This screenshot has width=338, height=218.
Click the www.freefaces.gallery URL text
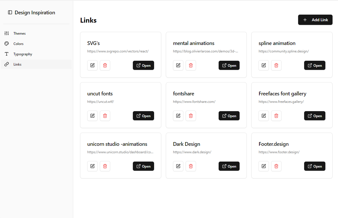pos(281,102)
